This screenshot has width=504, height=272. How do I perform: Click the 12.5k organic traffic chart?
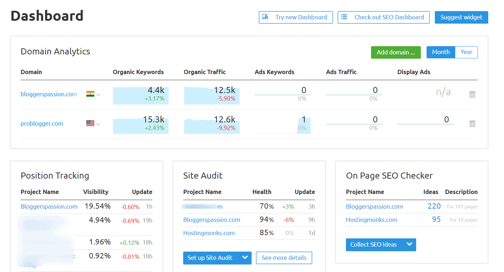(212, 95)
